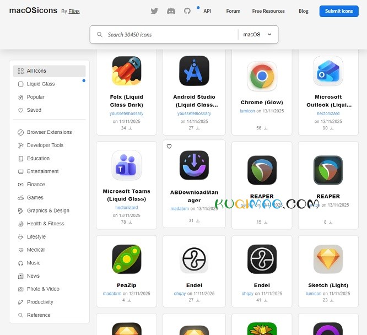Click the REAPER icon by sertoy with 15 downloads

point(262,170)
